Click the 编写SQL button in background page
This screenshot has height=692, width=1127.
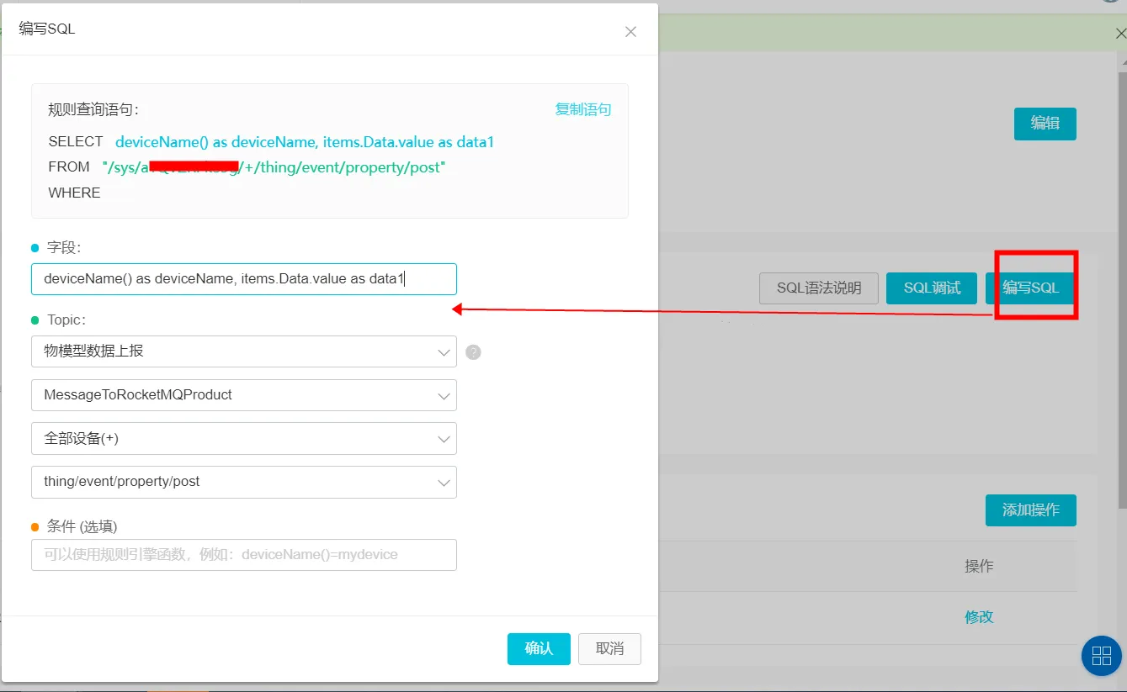click(1030, 288)
